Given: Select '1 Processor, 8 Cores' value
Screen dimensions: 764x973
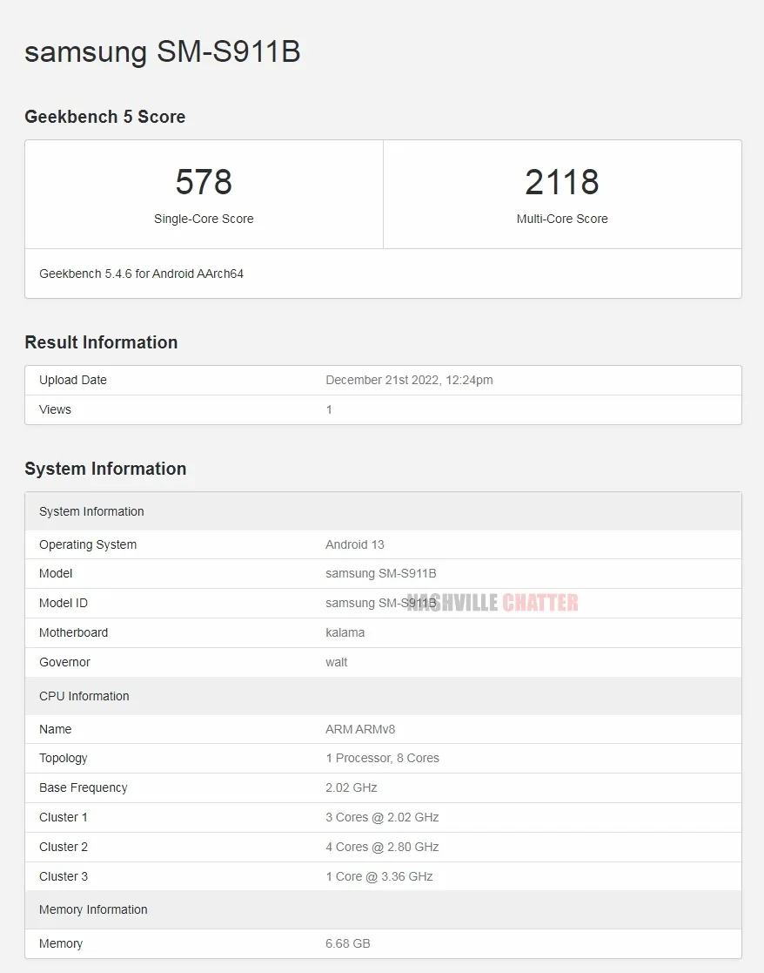Looking at the screenshot, I should click(382, 759).
